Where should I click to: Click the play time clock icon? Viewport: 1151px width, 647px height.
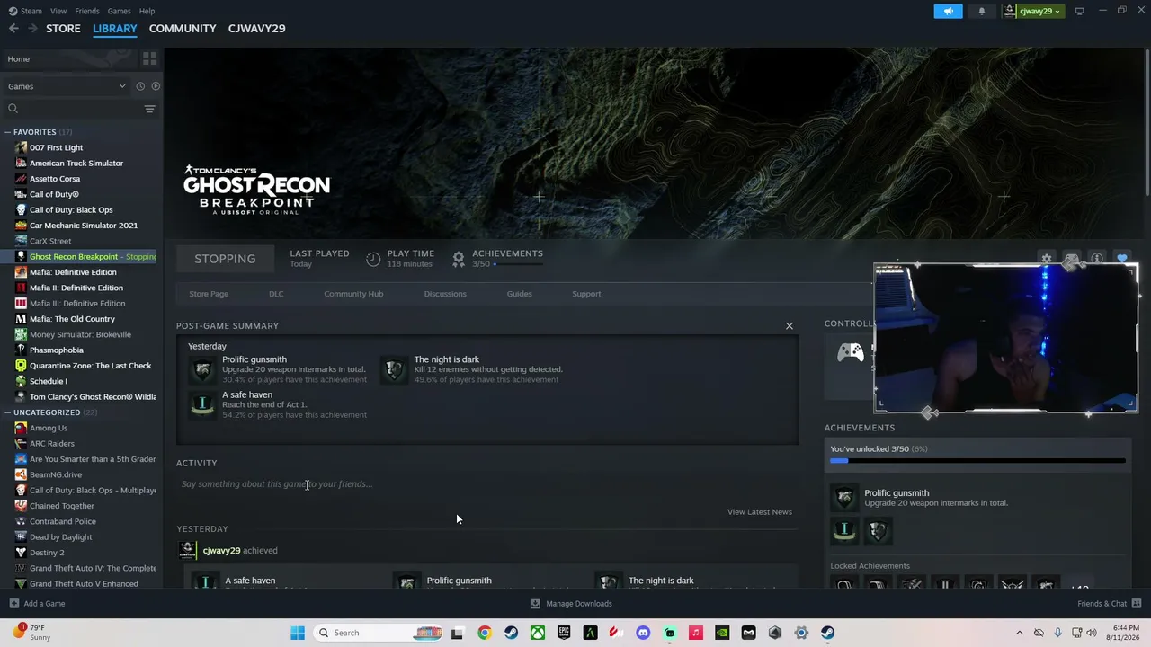coord(373,259)
